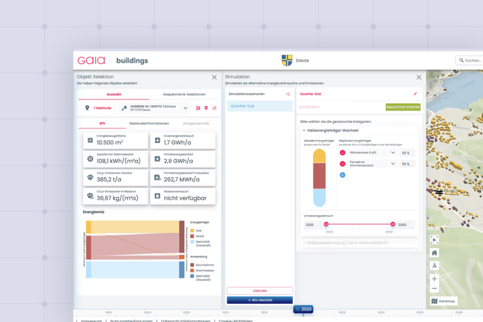Open the Datenschutzinformationen footer link
The width and height of the screenshot is (483, 322).
[x=186, y=321]
